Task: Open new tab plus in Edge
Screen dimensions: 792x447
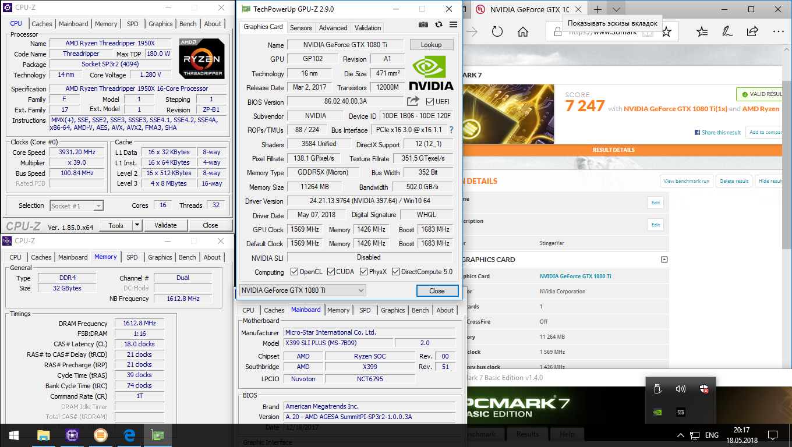Action: coord(597,9)
